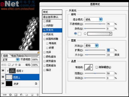
Task: Toggle lock position move icon
Action: 16,65
